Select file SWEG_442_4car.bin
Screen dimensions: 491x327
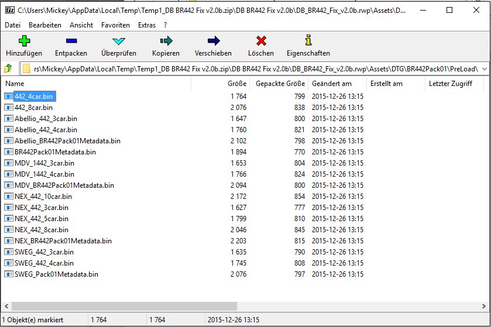pyautogui.click(x=44, y=263)
